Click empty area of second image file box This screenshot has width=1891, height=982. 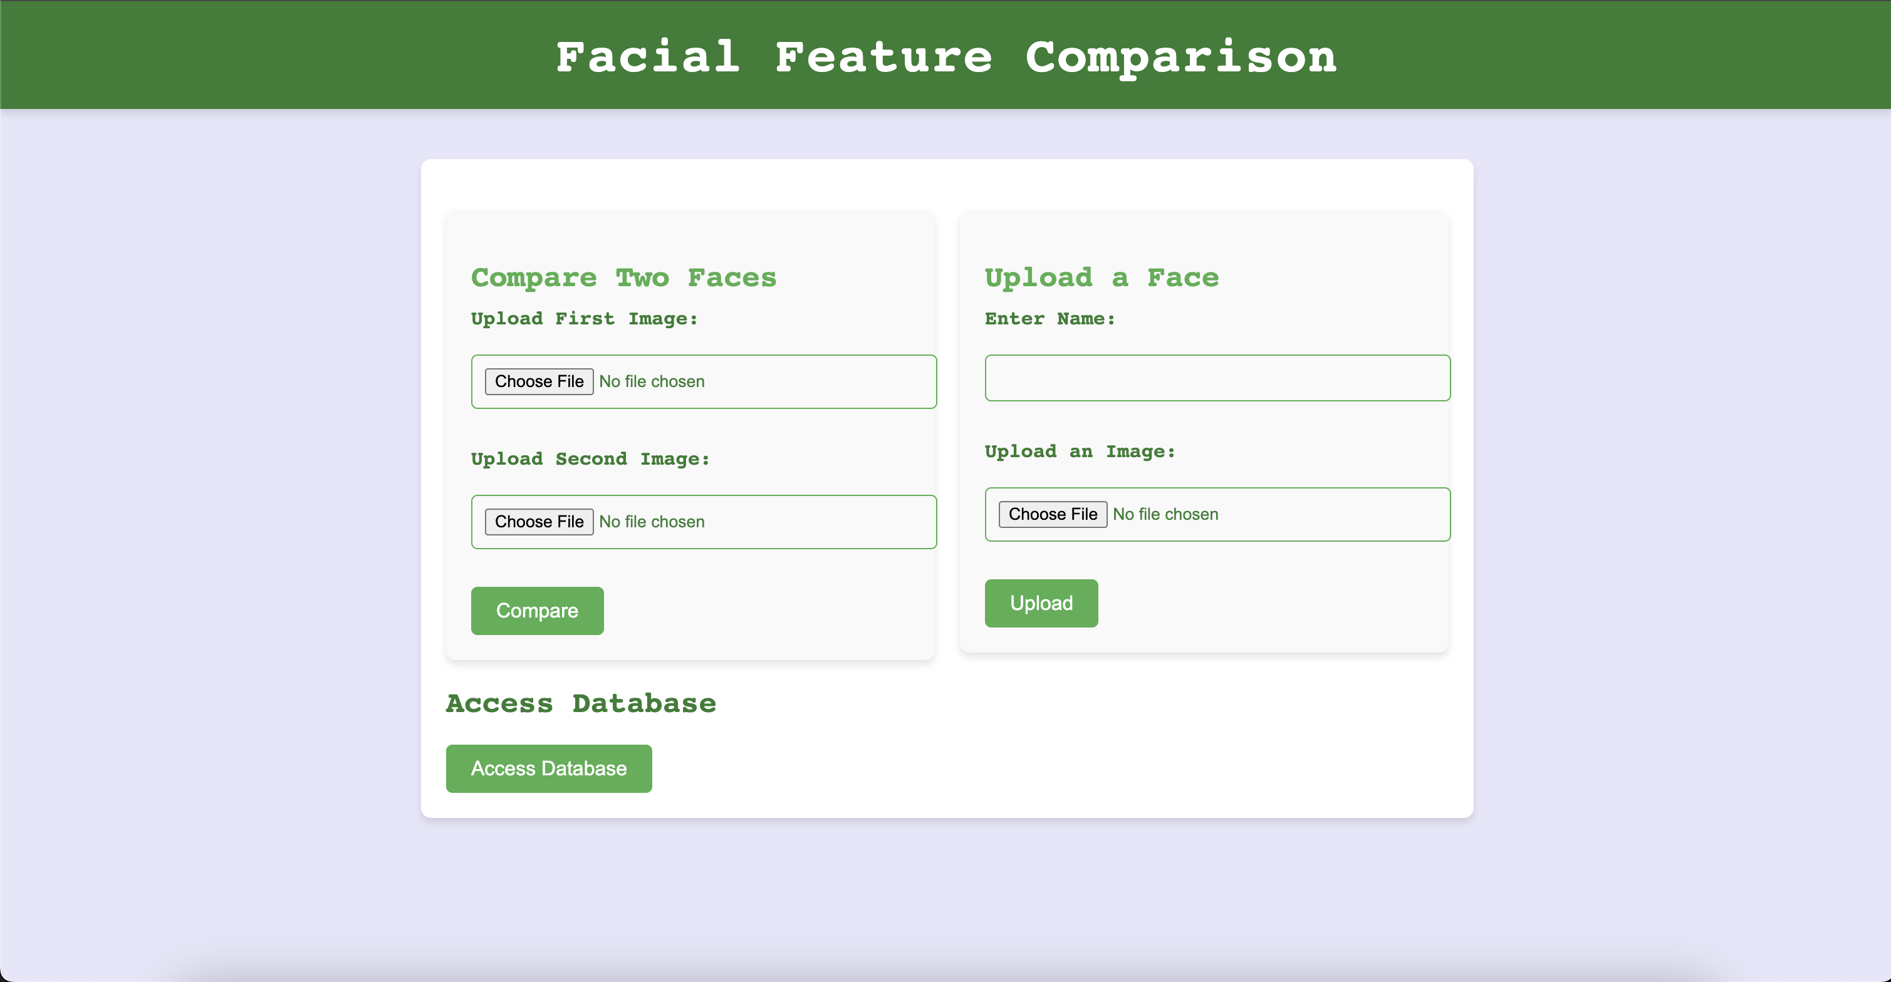tap(822, 522)
